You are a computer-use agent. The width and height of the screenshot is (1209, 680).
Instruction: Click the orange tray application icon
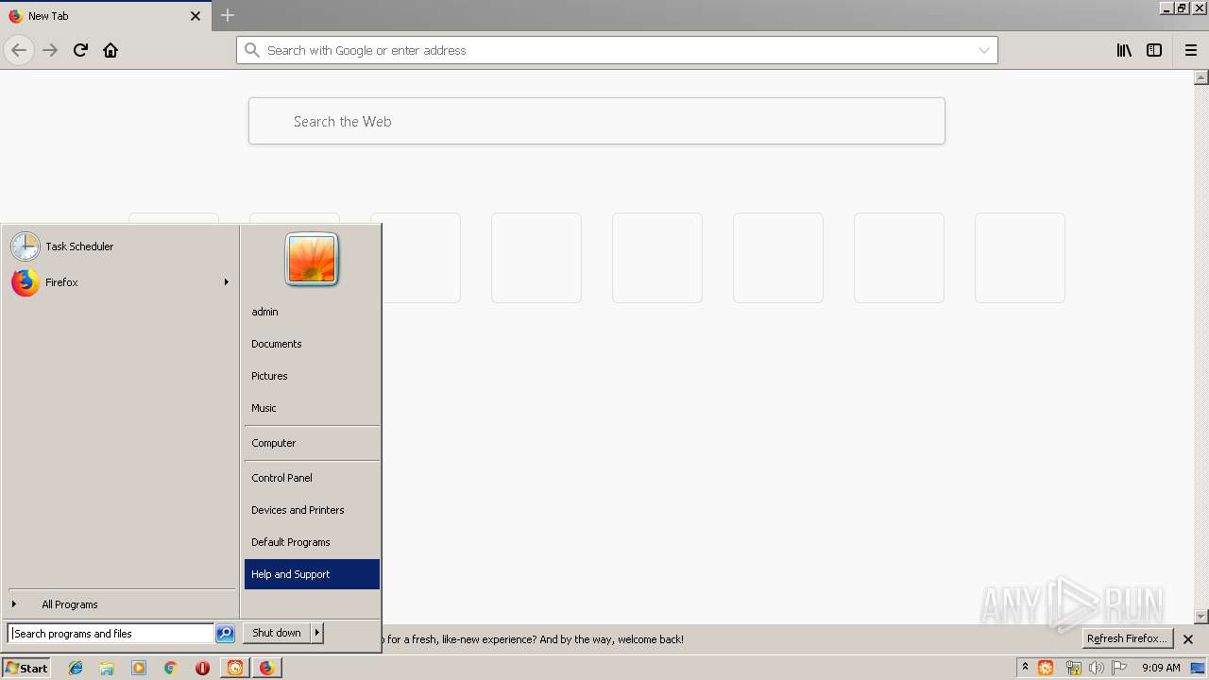coord(1046,668)
